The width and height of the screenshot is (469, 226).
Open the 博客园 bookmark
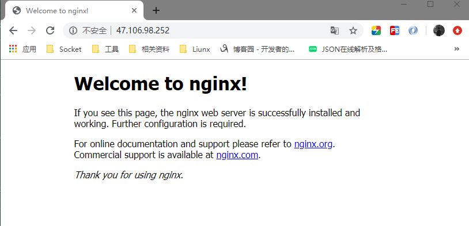click(x=258, y=49)
